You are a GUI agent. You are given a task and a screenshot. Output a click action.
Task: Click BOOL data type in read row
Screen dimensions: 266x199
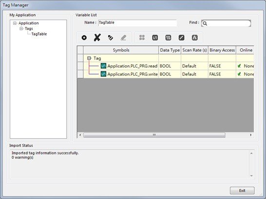pyautogui.click(x=166, y=66)
